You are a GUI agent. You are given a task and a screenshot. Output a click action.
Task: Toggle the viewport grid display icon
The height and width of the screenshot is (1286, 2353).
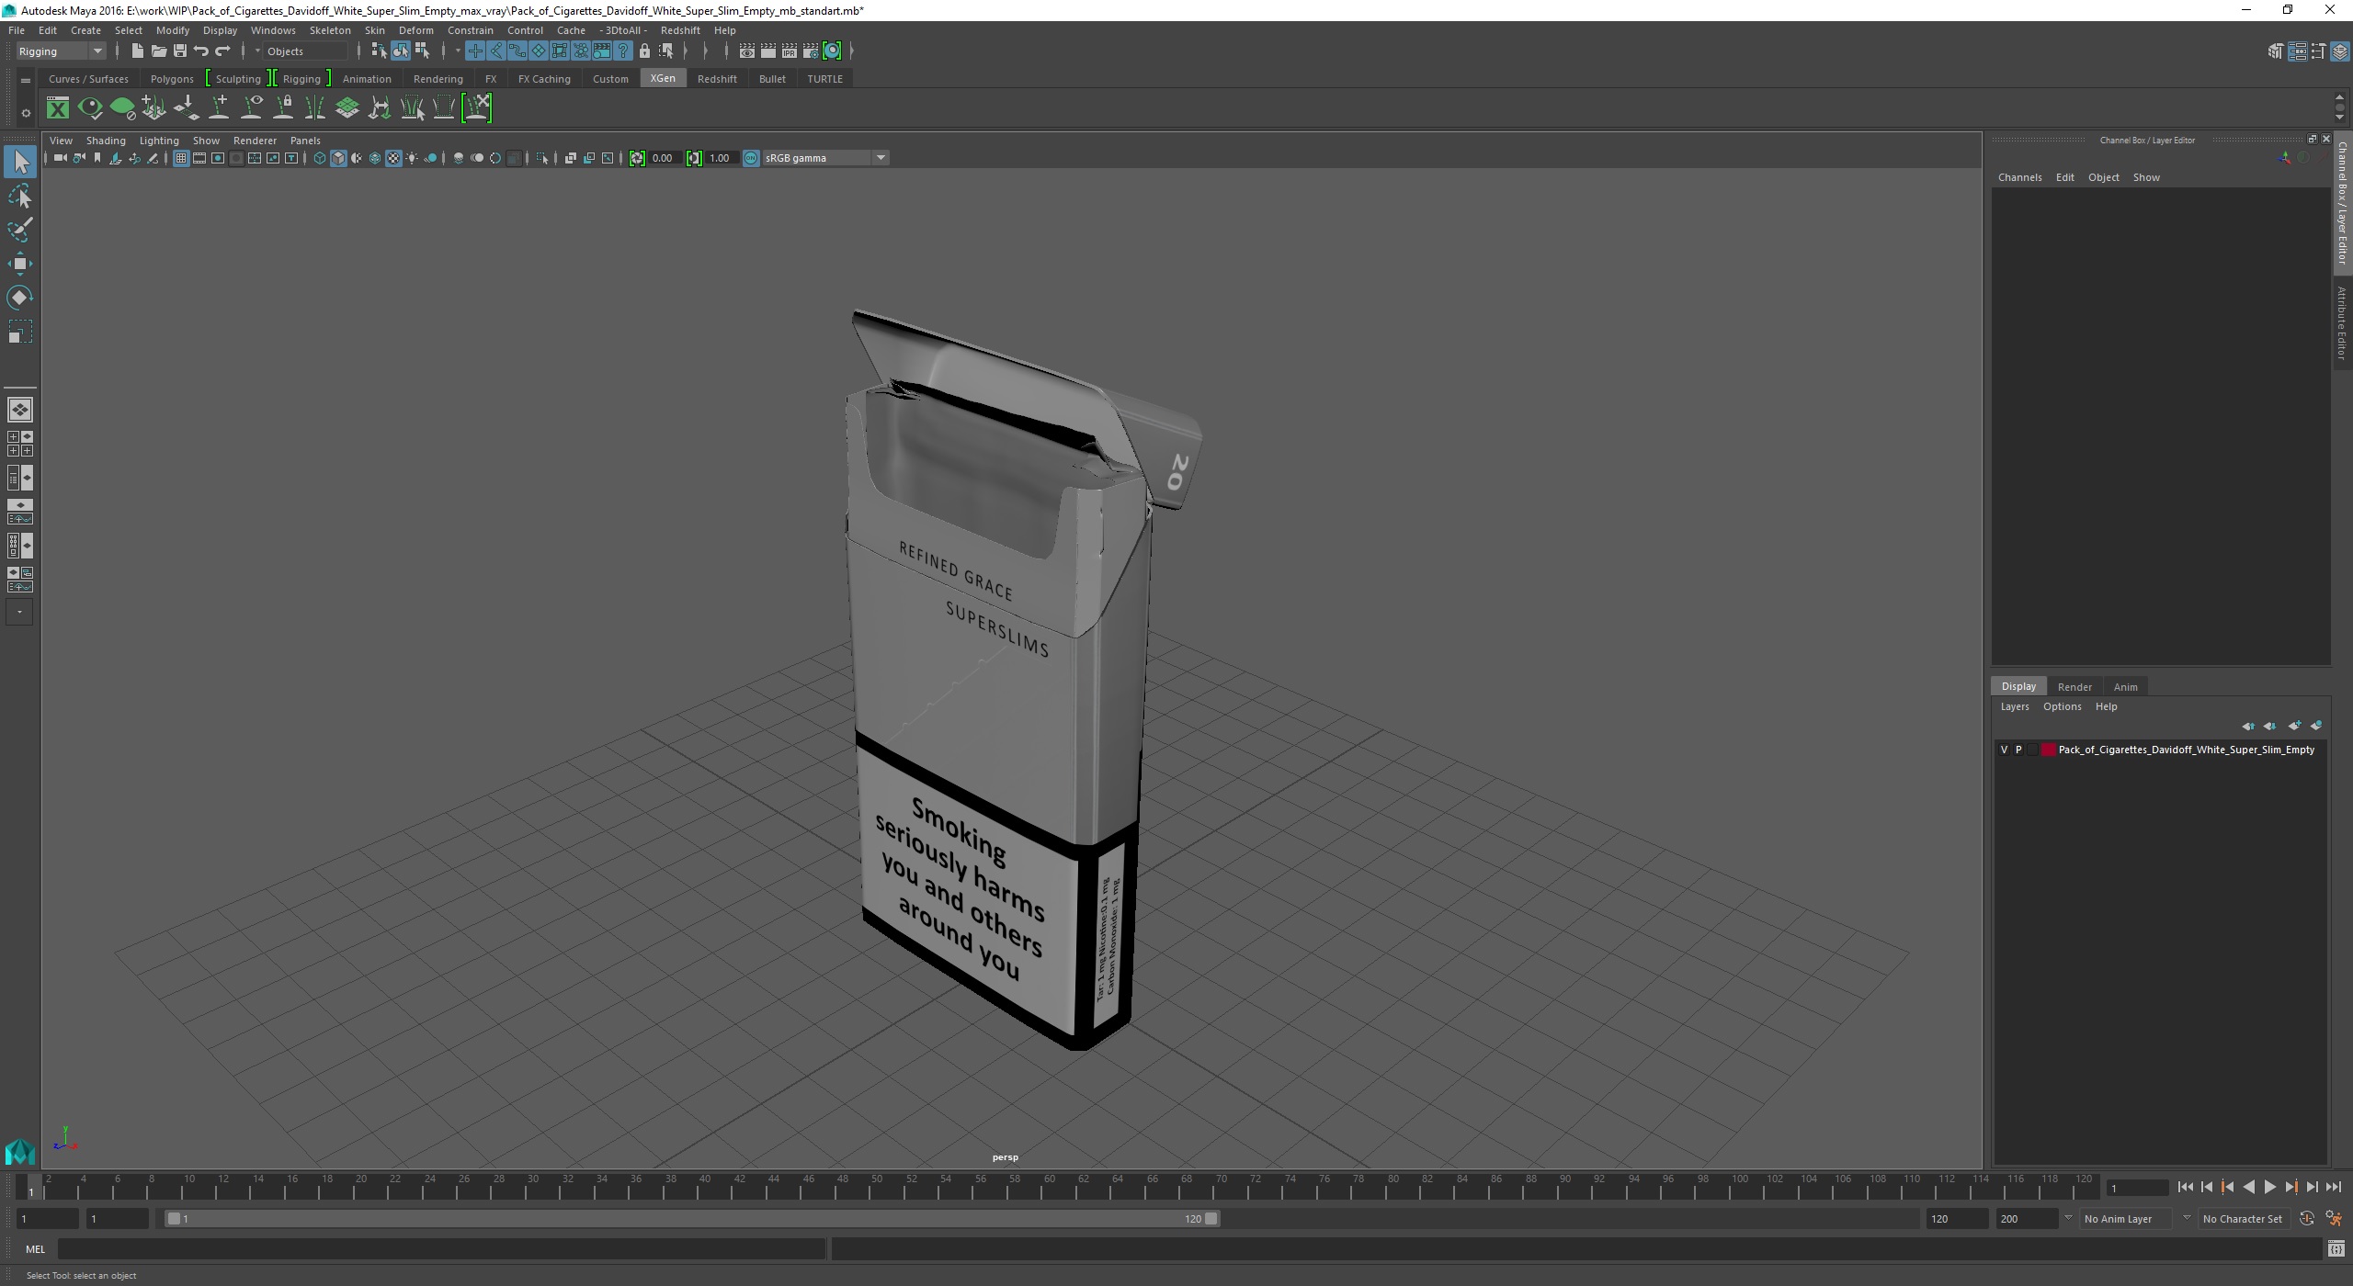[181, 158]
